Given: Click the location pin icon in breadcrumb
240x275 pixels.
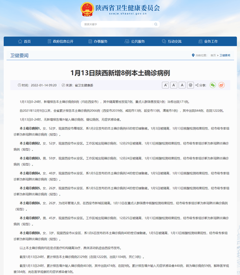Looking at the screenshot, I should 193,55.
